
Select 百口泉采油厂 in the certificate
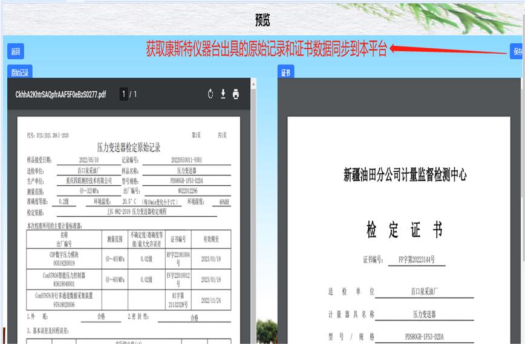[424, 291]
